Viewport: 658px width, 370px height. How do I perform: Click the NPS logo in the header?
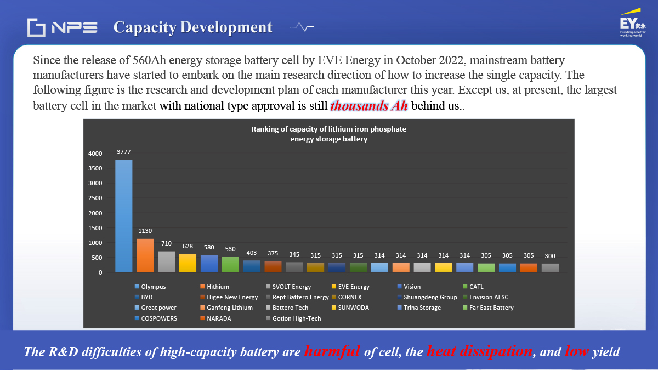click(63, 27)
